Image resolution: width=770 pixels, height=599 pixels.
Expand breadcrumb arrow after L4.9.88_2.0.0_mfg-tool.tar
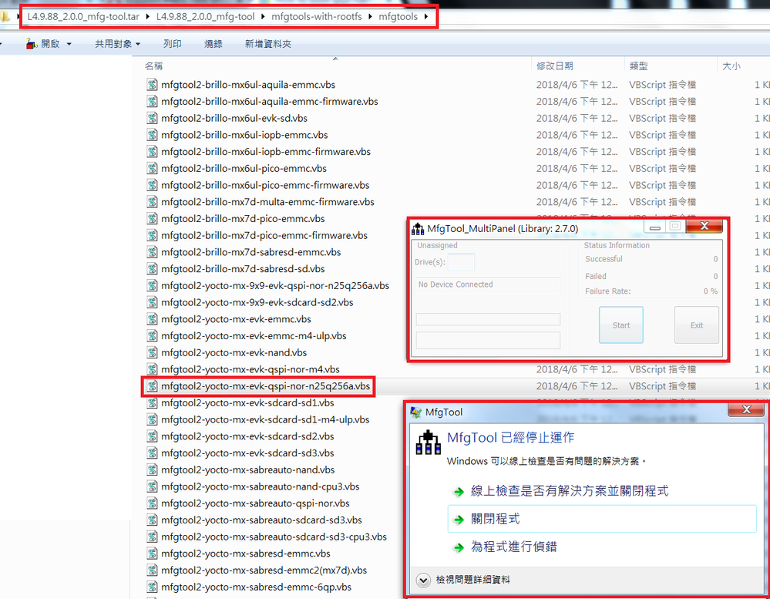147,17
